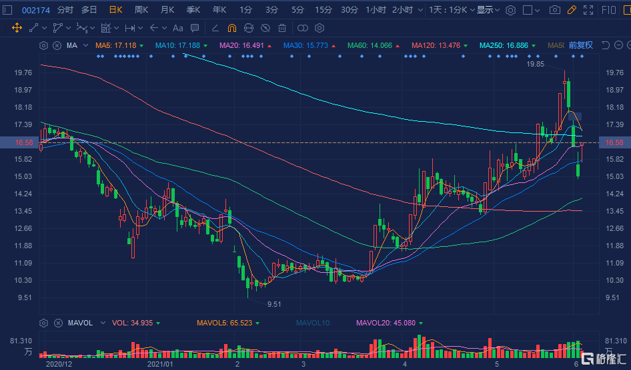631x370 pixels.
Task: Open the MA indicator dropdown arrow
Action: 85,45
